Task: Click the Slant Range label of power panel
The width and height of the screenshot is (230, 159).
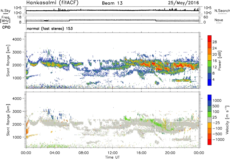Action: click(8, 61)
